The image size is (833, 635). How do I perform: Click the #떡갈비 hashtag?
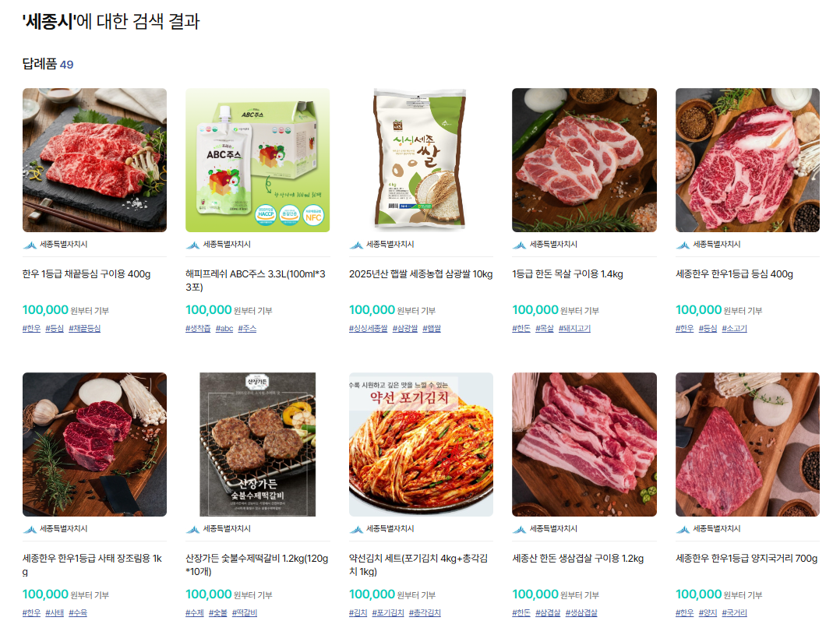tap(245, 612)
